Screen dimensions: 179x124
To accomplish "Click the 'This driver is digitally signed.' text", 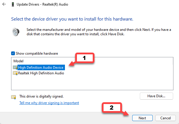I will pyautogui.click(x=41, y=96).
